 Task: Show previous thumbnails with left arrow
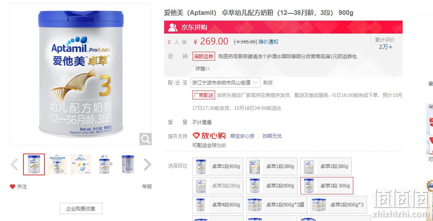[x=15, y=164]
